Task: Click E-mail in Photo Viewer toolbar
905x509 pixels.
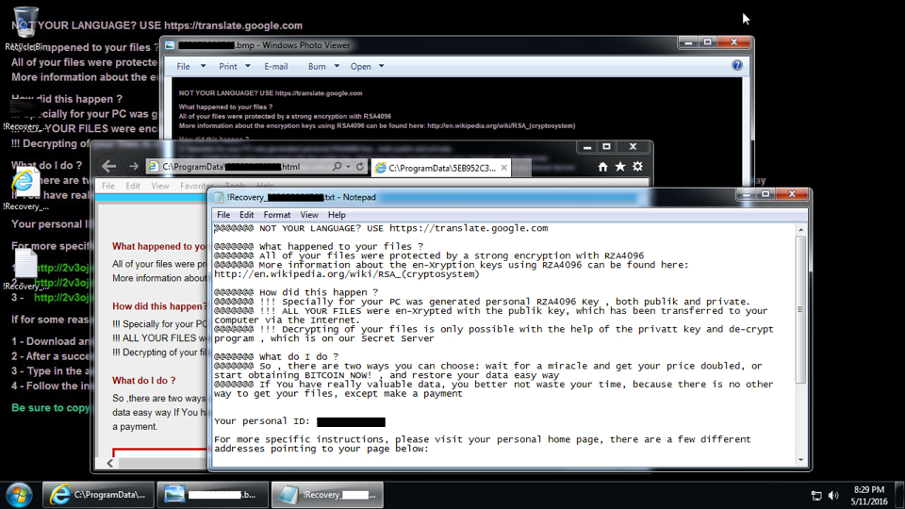Action: coord(276,67)
